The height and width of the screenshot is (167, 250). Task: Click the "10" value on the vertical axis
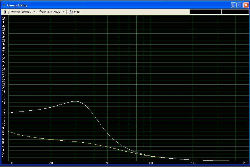pos(4,124)
